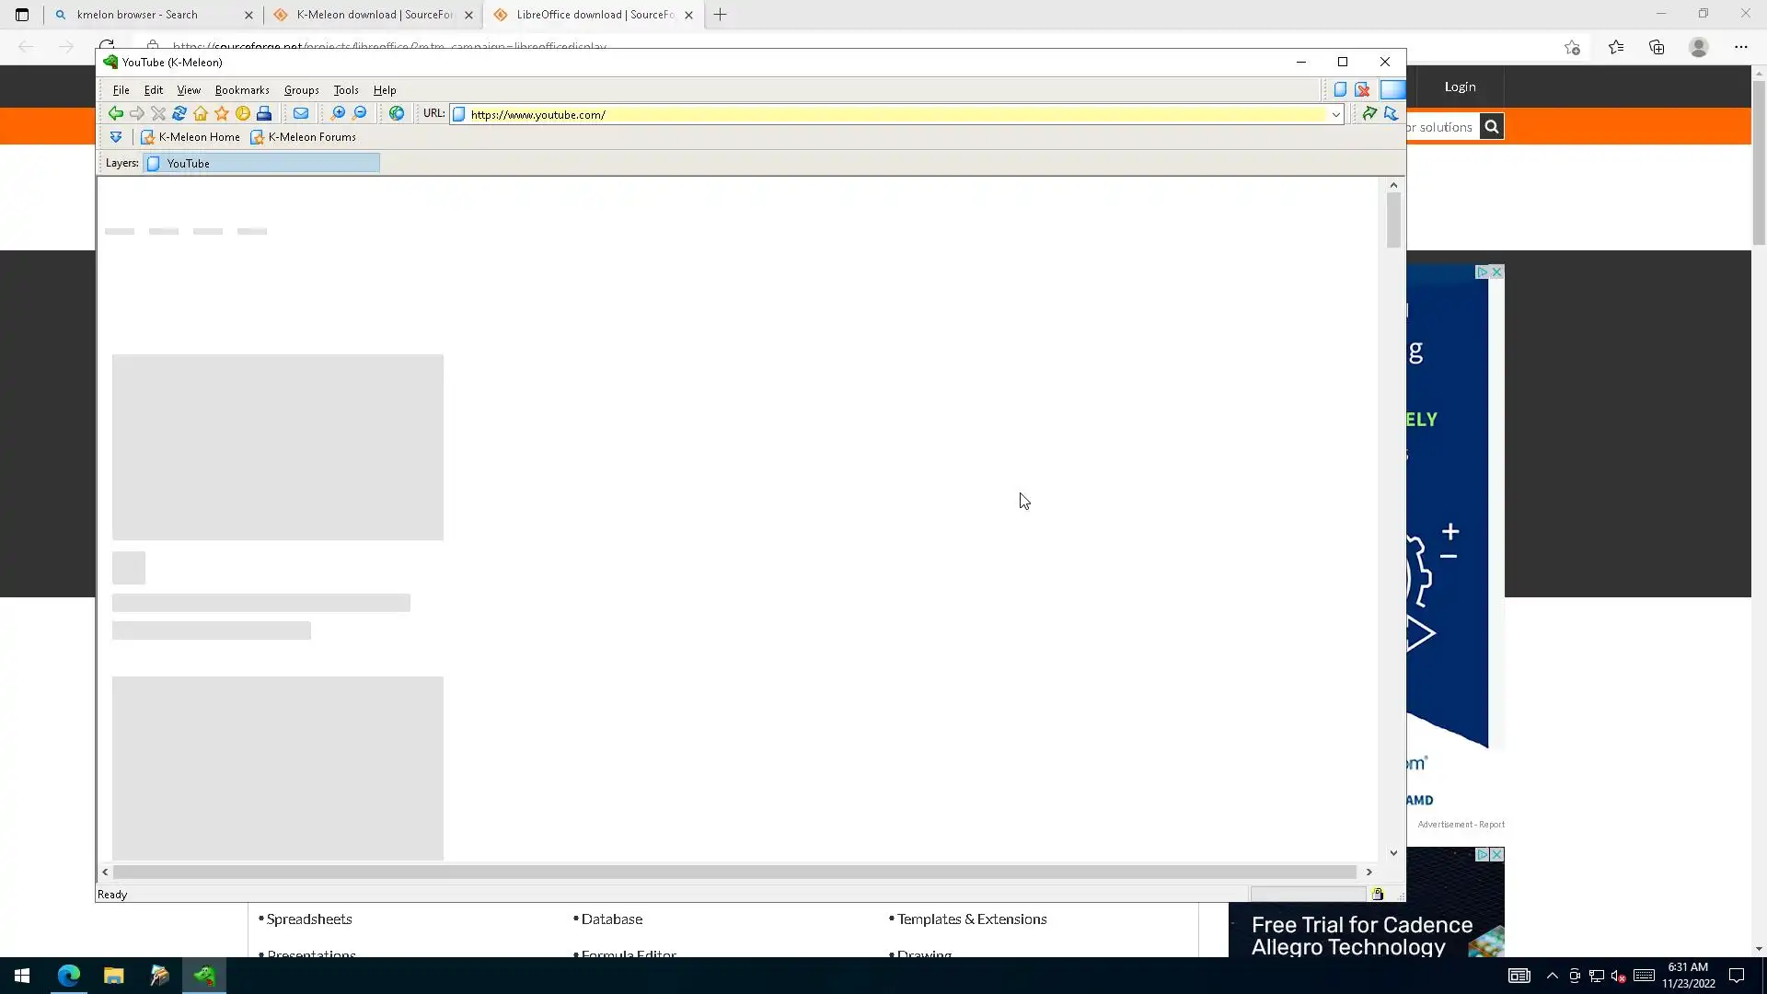Image resolution: width=1767 pixels, height=994 pixels.
Task: Click the horizontal scrollbar at page bottom
Action: coord(734,872)
